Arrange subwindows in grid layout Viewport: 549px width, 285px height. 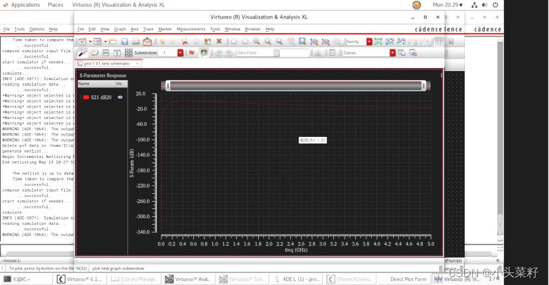128,53
